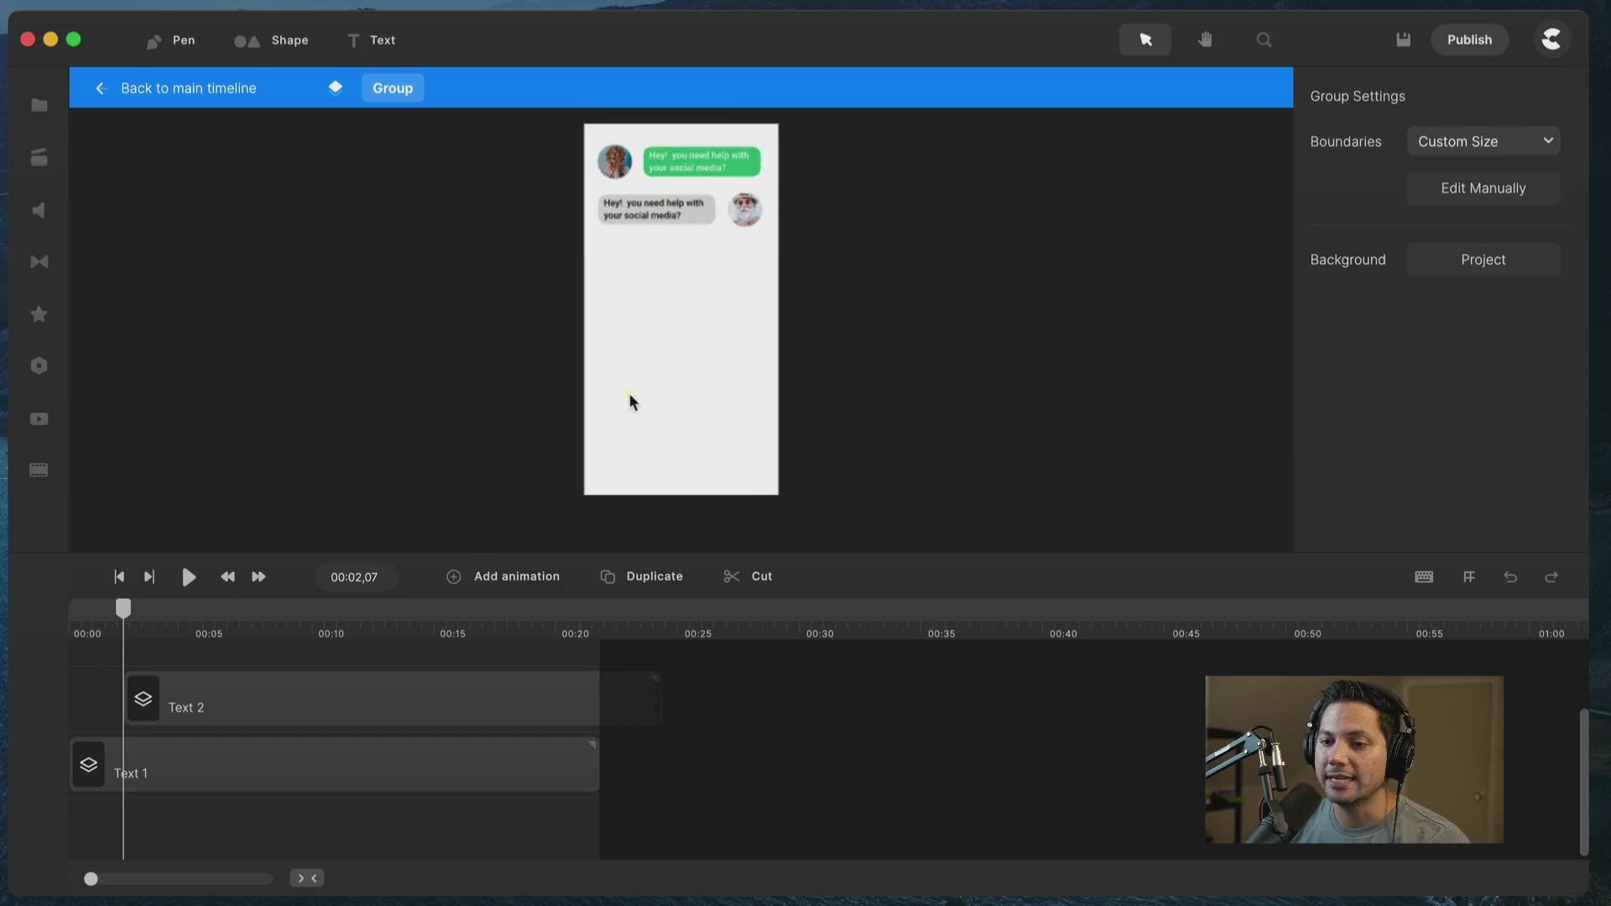The height and width of the screenshot is (906, 1611).
Task: Click the undo arrow icon
Action: (x=1510, y=577)
